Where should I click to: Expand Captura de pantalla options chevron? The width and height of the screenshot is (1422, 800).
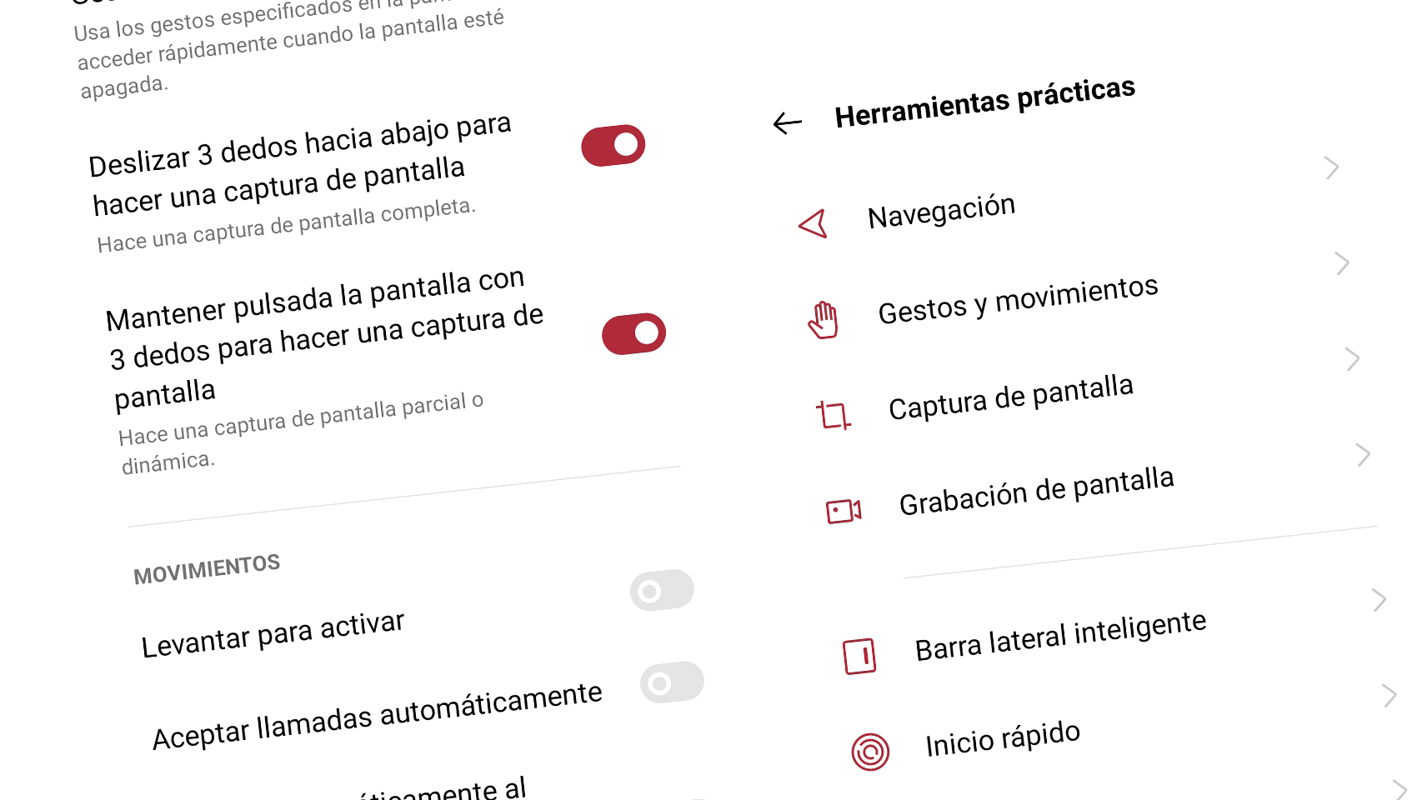pos(1352,359)
